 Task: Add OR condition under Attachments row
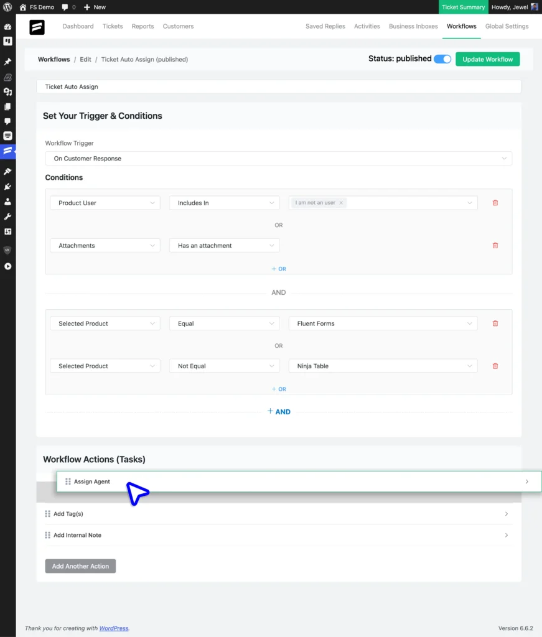(279, 269)
